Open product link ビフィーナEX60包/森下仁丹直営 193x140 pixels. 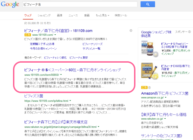176,68
